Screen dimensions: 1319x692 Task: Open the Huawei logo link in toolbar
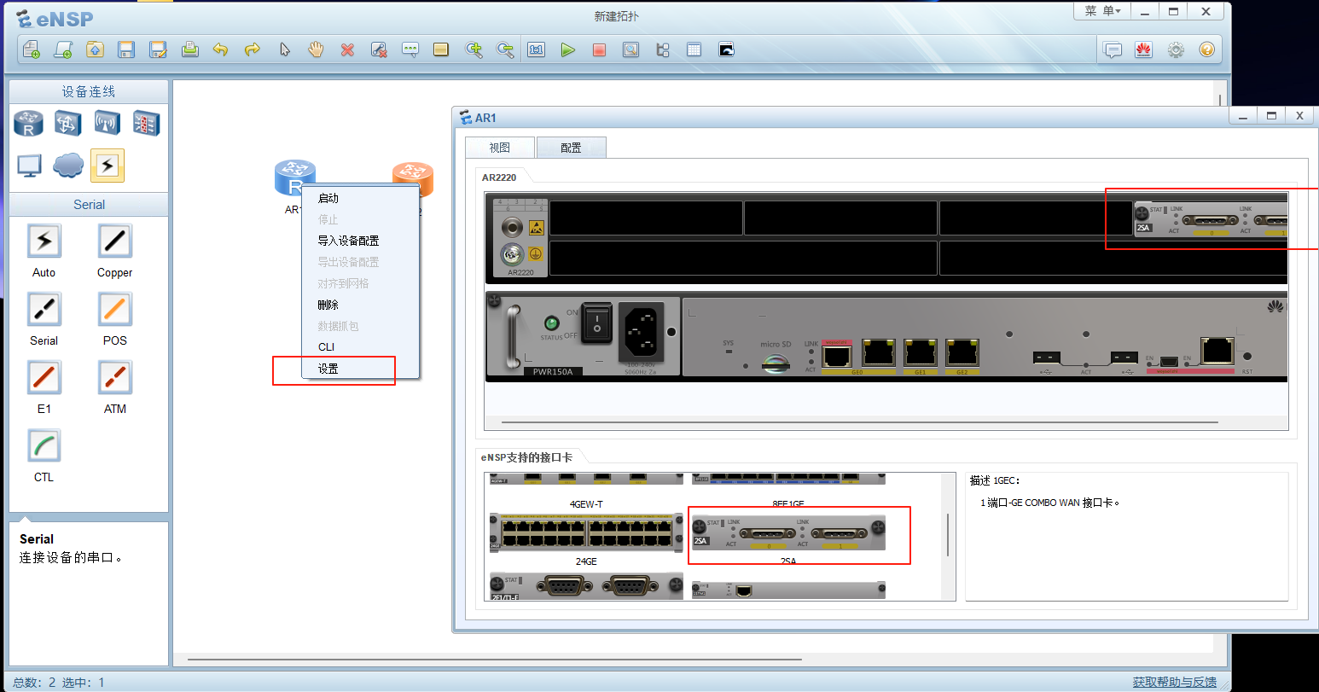[1143, 49]
